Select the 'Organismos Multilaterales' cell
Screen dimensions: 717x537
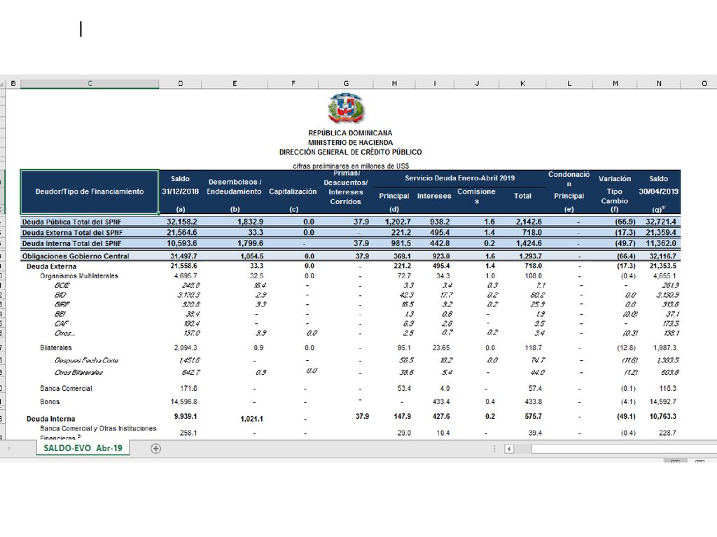click(x=79, y=275)
